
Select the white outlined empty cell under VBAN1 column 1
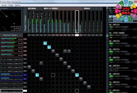coord(53,75)
